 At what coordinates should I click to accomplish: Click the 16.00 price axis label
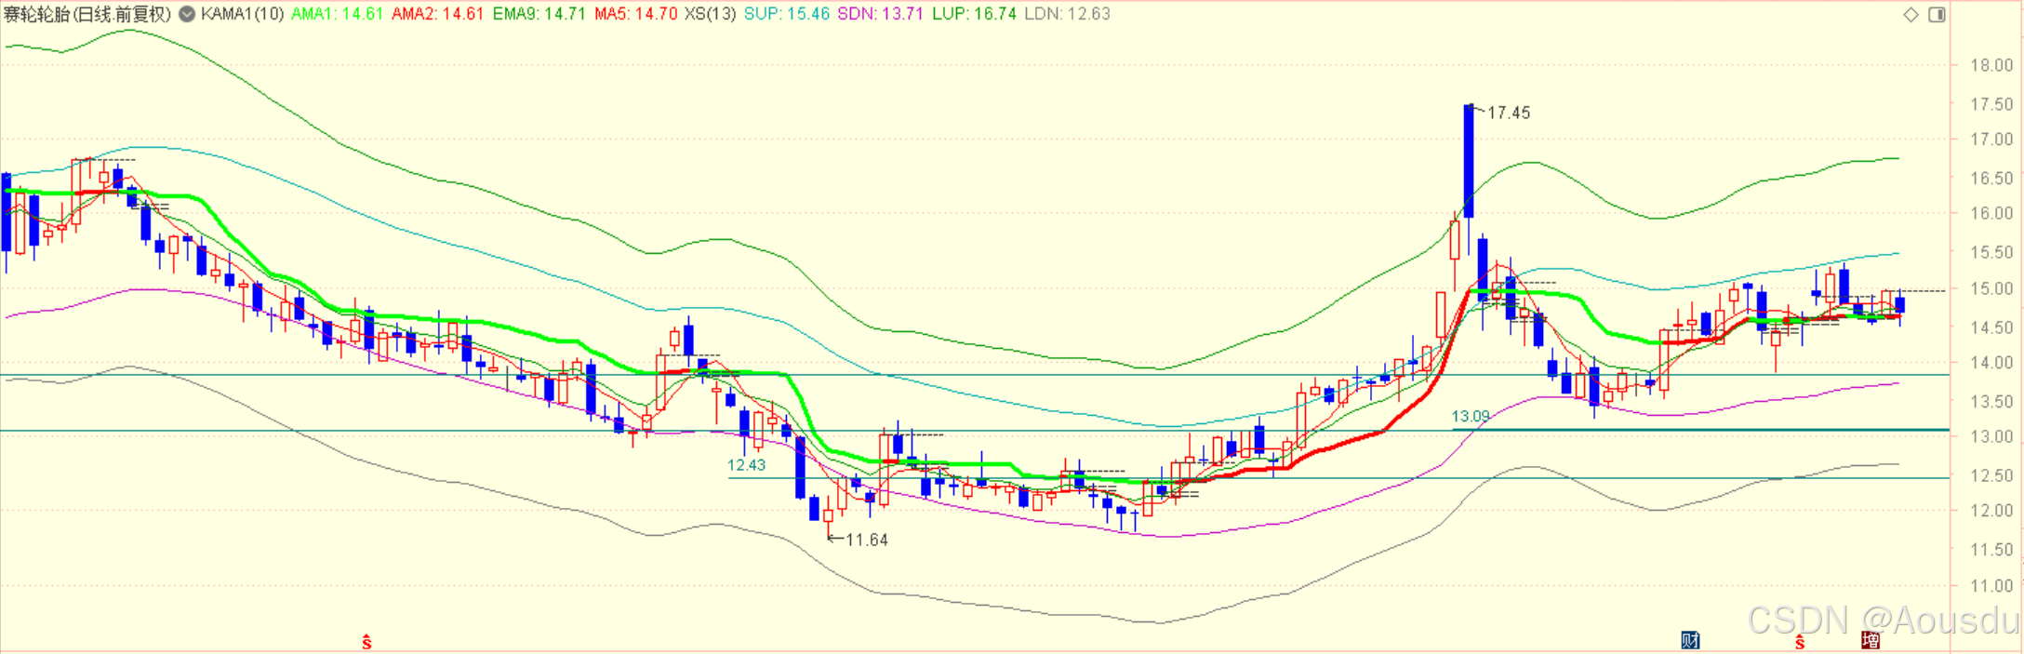click(1991, 213)
